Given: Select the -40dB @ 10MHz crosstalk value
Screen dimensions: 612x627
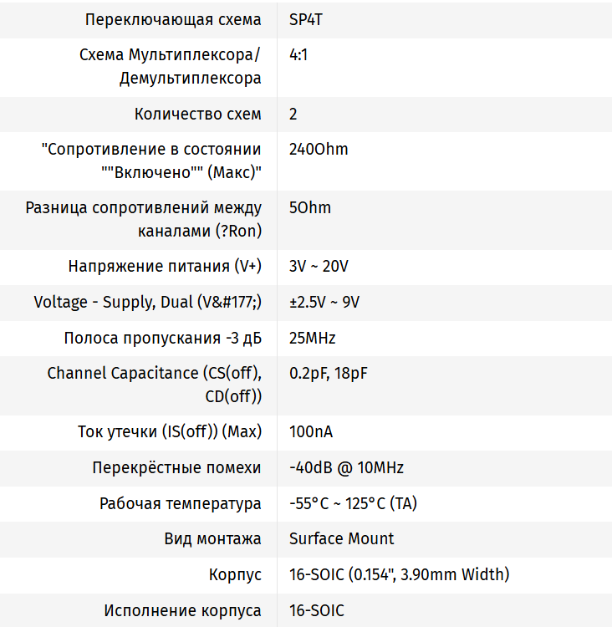Looking at the screenshot, I should click(x=346, y=468).
